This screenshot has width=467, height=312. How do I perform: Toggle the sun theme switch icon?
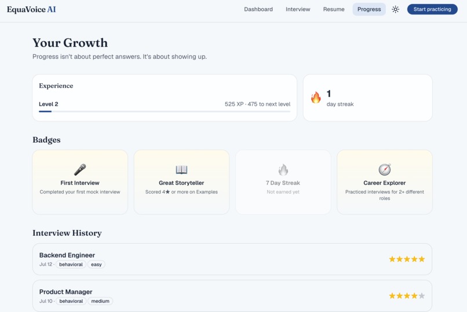coord(395,9)
